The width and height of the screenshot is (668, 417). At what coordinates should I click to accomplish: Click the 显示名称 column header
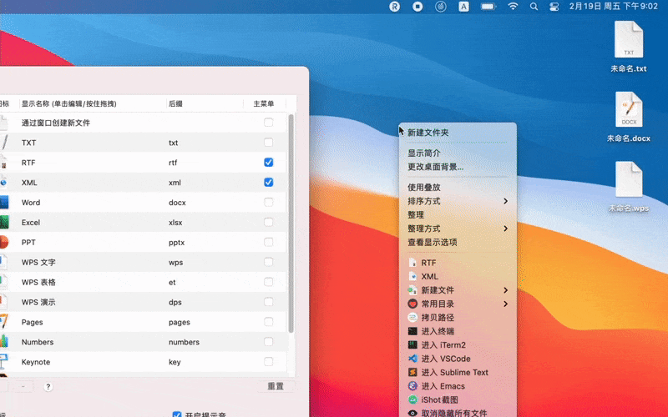coord(69,103)
